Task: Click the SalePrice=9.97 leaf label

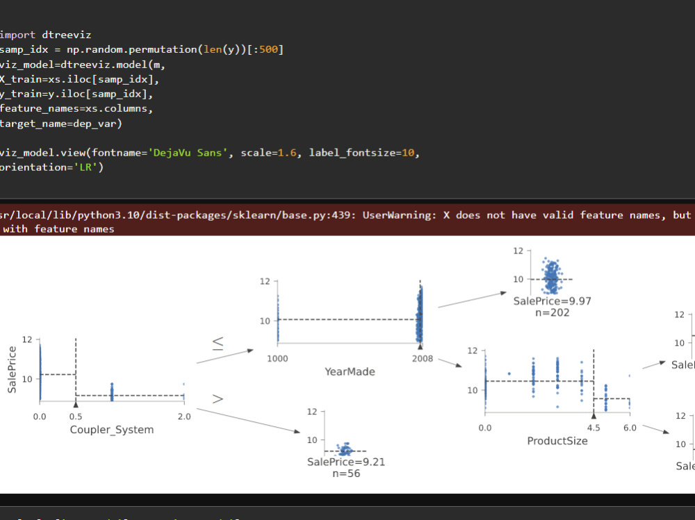Action: tap(553, 301)
